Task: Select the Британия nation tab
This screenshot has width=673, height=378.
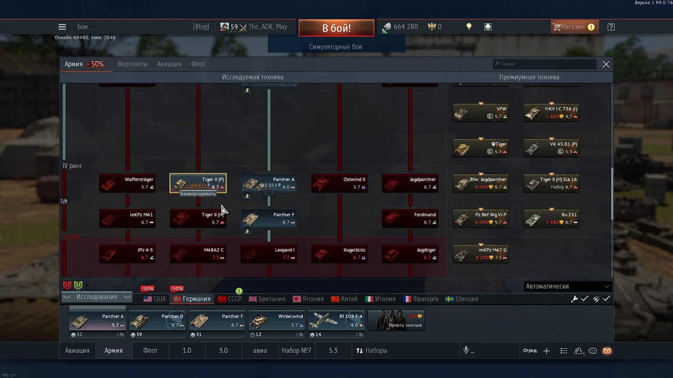Action: (x=267, y=299)
